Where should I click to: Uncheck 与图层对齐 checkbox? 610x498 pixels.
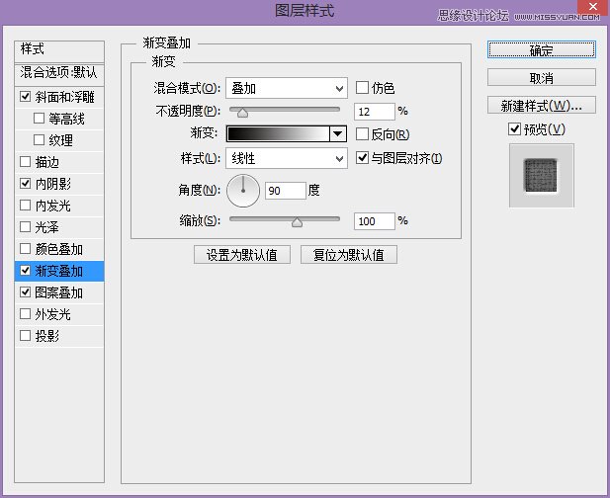pyautogui.click(x=362, y=158)
